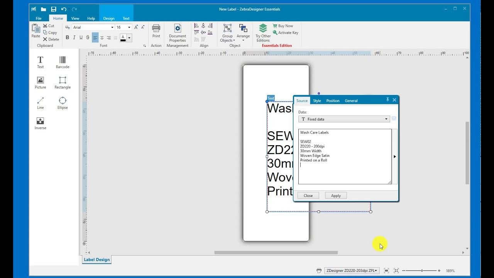Open Document Properties Management

tap(177, 34)
